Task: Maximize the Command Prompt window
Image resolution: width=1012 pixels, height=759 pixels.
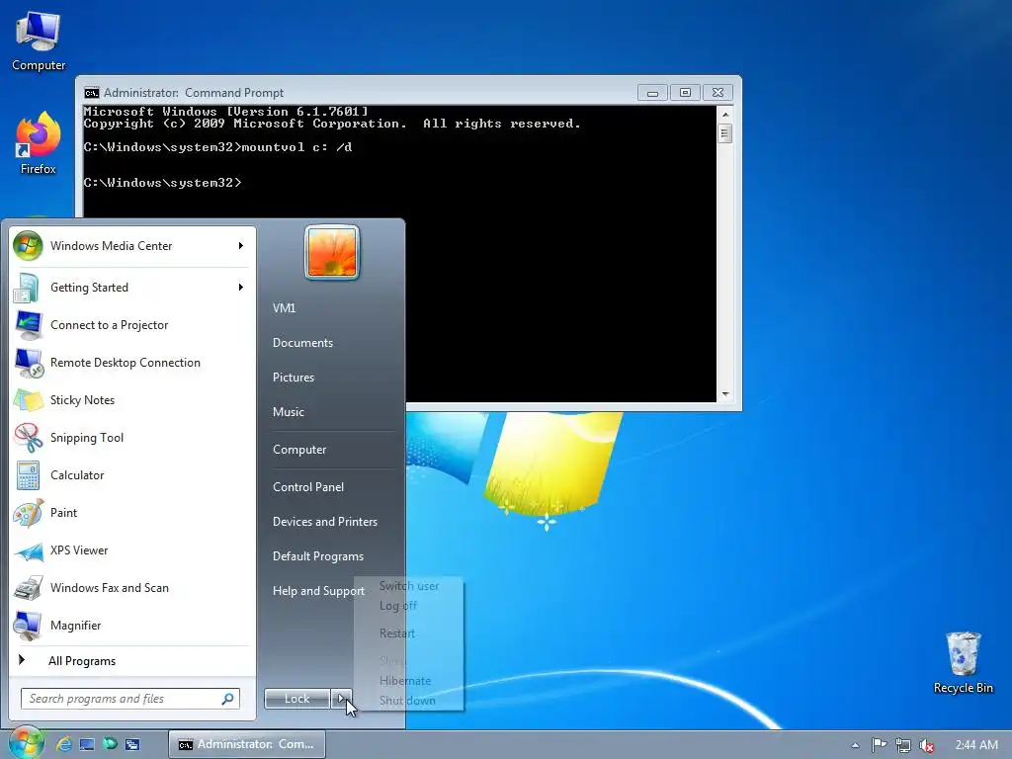Action: pyautogui.click(x=686, y=93)
